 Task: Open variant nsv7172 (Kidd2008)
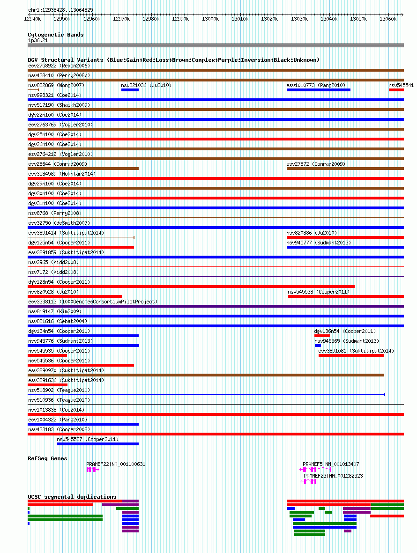point(53,273)
